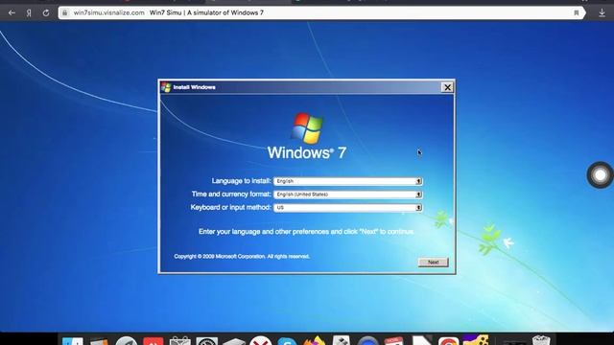
Task: Click the "Time and currency format:" label
Action: (231, 194)
